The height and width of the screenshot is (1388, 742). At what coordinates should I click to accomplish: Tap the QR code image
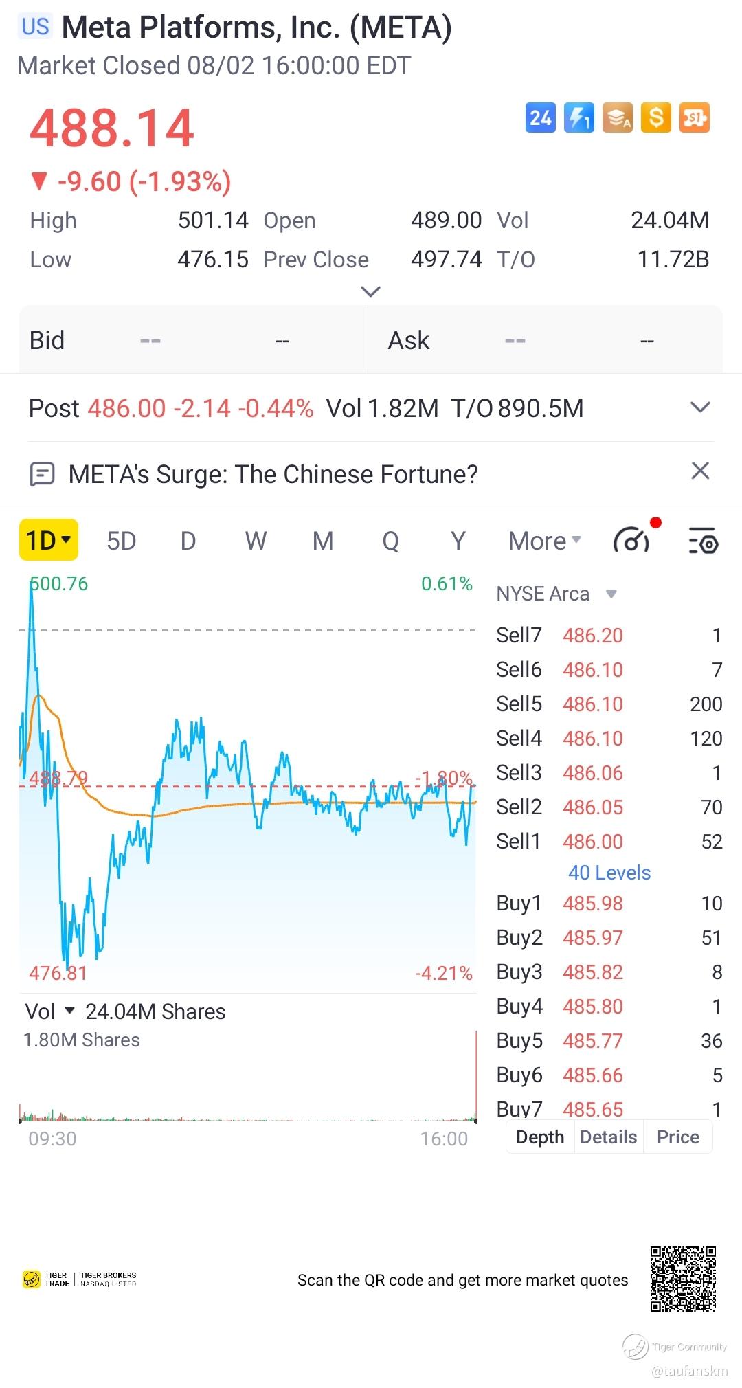(x=683, y=1279)
